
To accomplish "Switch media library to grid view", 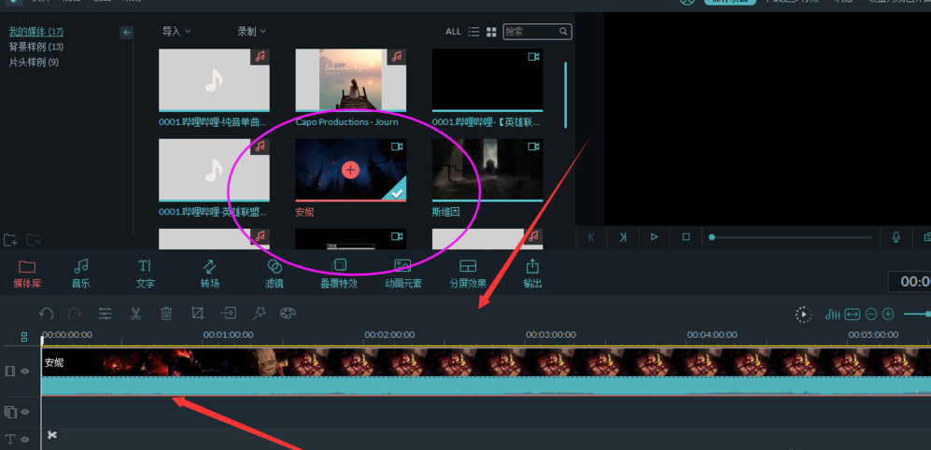I will tap(491, 32).
